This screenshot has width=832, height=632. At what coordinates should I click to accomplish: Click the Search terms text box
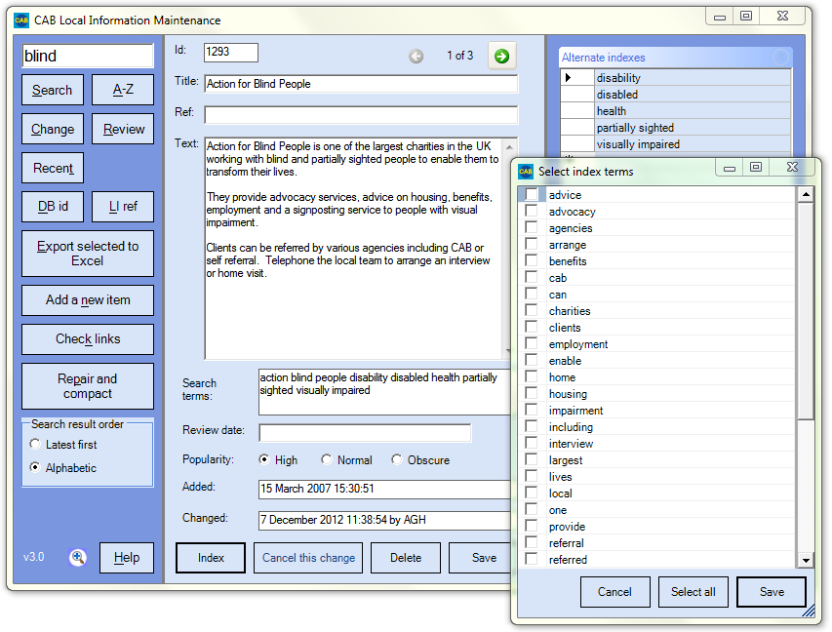click(384, 392)
